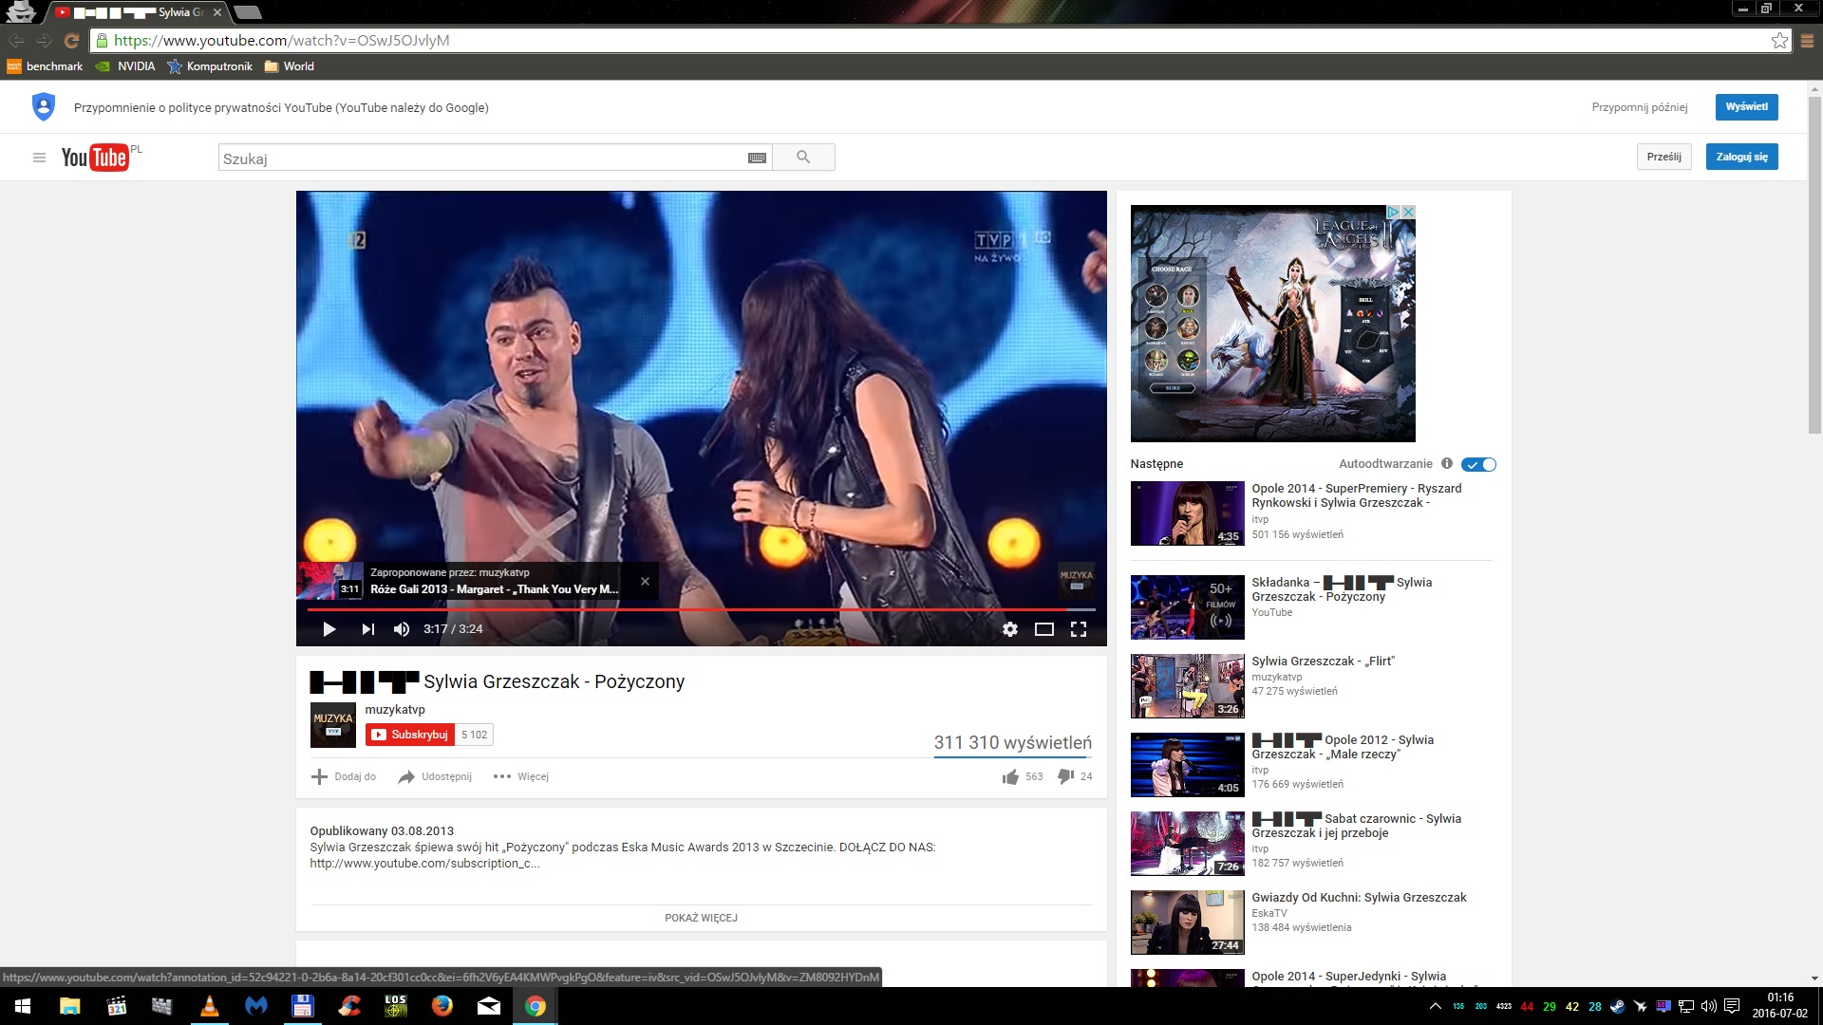Click the browser forward arrow
Screen dimensions: 1823x1025
point(44,41)
